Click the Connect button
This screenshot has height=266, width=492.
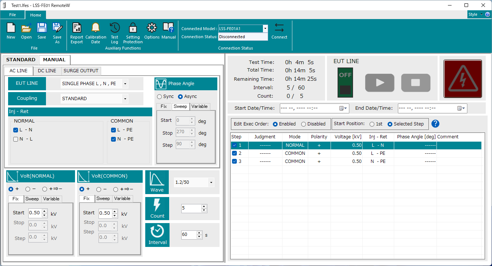click(279, 32)
